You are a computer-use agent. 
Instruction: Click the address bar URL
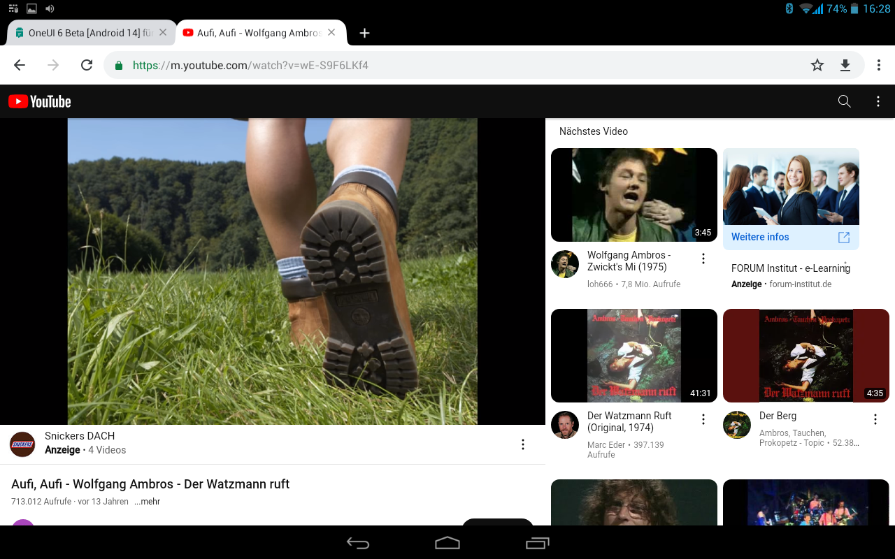point(250,65)
